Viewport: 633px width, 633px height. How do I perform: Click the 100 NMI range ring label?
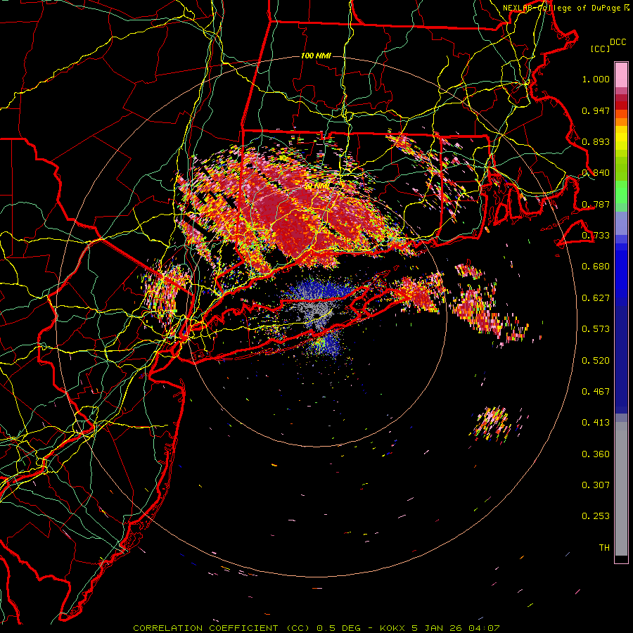click(316, 56)
